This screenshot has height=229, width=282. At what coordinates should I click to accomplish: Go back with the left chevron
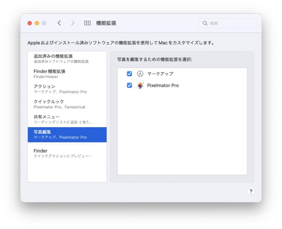(x=59, y=23)
